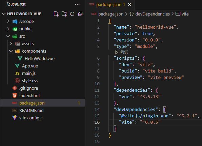Click the JS icon beside main.js
This screenshot has height=146, width=202.
(17, 73)
